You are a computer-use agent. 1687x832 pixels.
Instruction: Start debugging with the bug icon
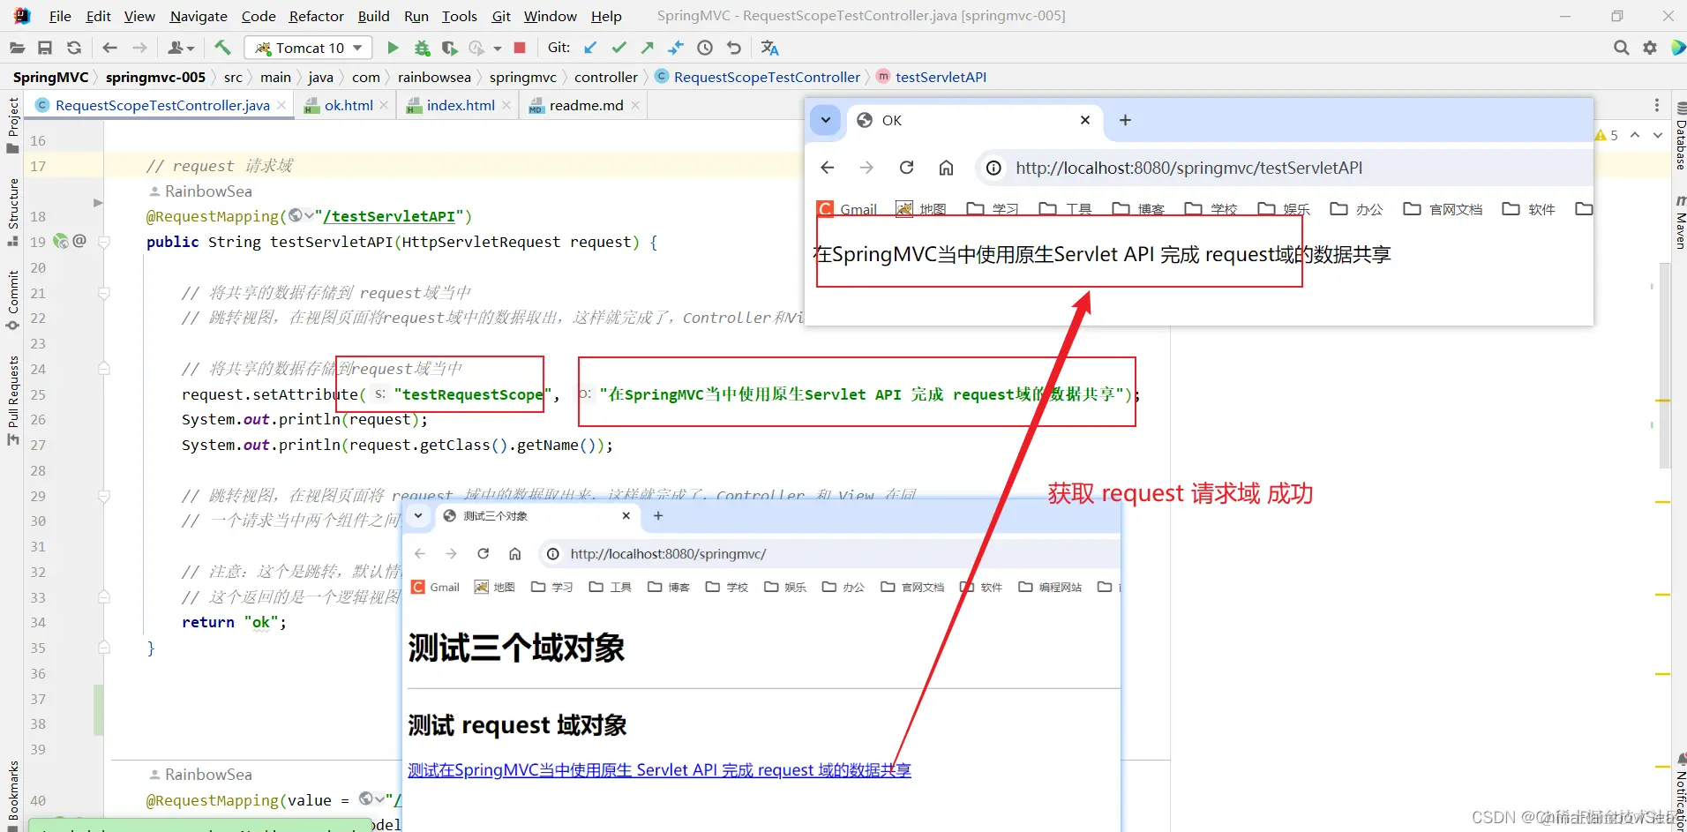(x=423, y=48)
